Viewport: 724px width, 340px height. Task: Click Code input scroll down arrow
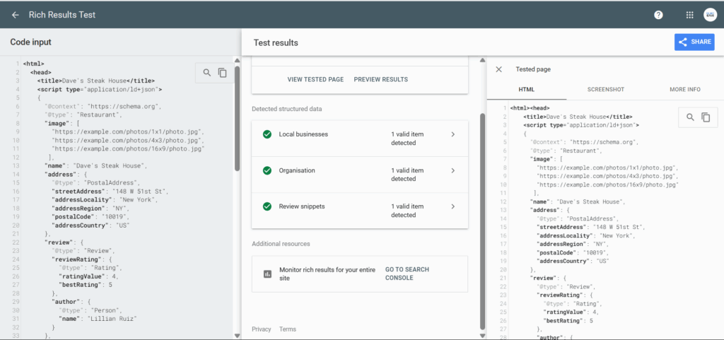(x=237, y=336)
